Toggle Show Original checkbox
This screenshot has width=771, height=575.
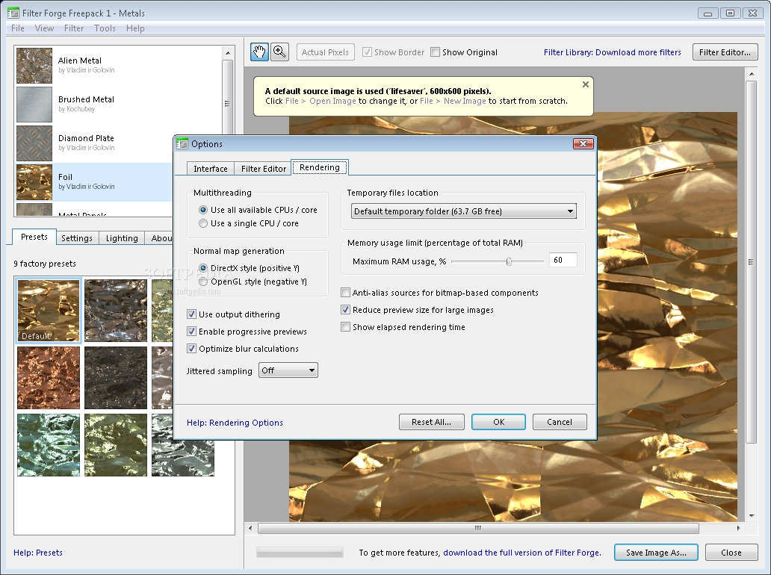tap(435, 52)
